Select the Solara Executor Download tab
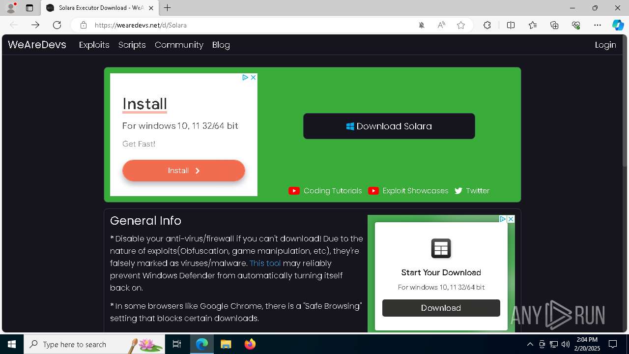Viewport: 629px width, 354px height. click(x=100, y=8)
